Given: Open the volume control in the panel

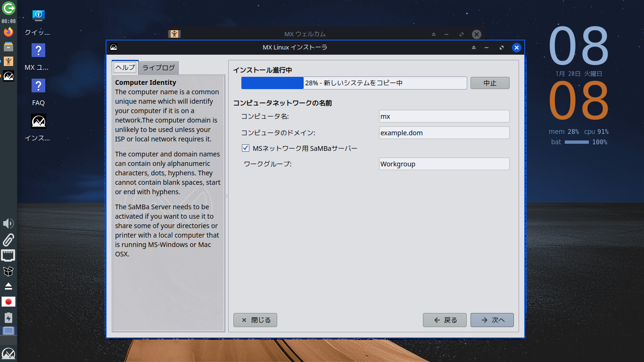Looking at the screenshot, I should [8, 223].
